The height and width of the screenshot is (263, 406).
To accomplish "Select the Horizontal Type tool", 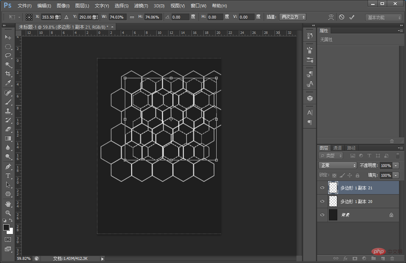I will 8,175.
